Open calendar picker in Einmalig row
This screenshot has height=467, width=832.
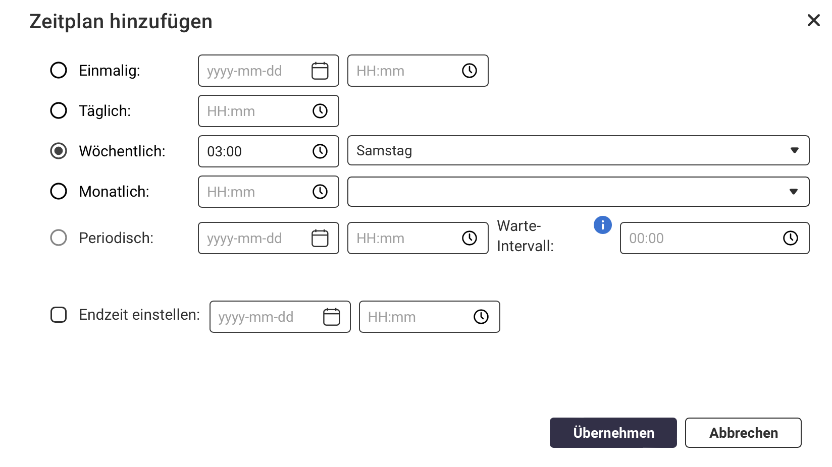pos(320,71)
